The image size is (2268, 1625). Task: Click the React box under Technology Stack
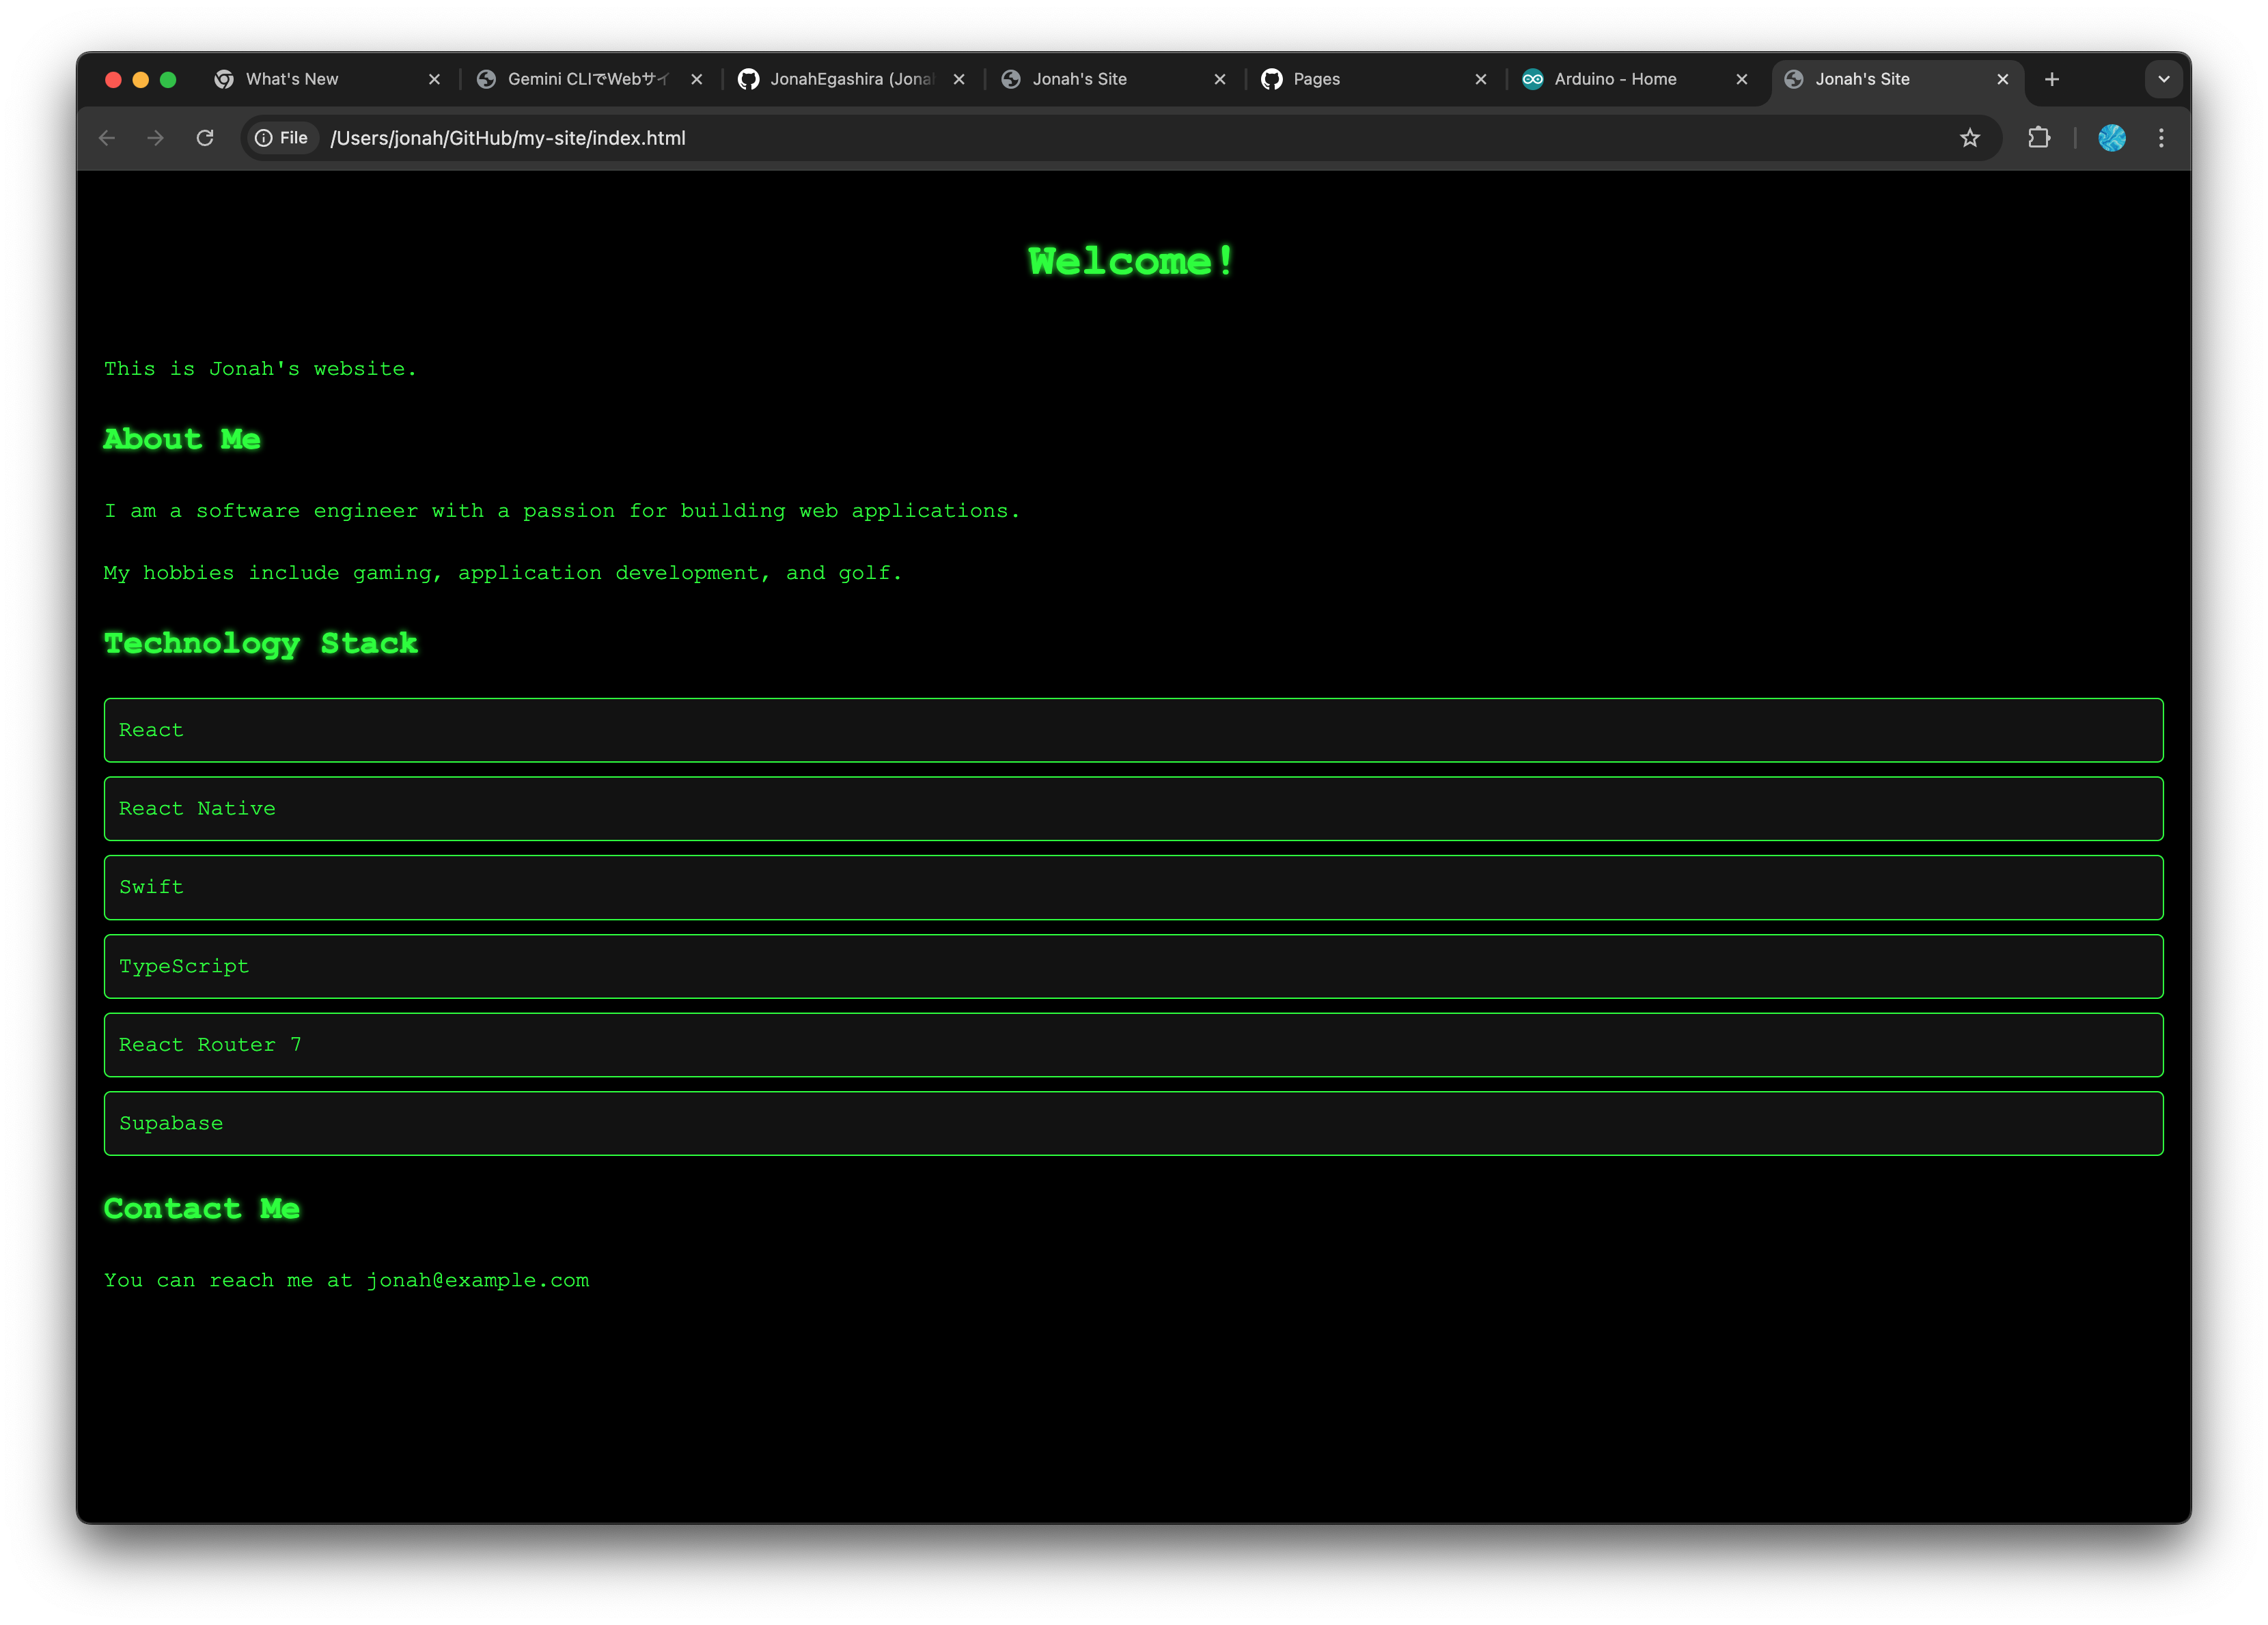[1133, 730]
